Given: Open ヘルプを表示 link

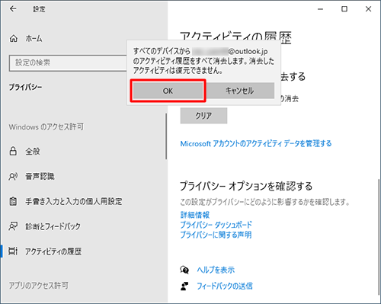Looking at the screenshot, I should [x=216, y=270].
